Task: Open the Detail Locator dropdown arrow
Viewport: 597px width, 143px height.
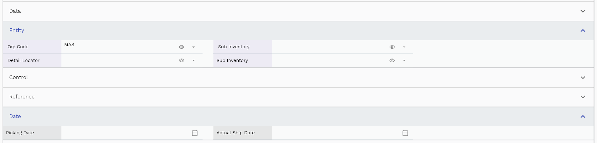Action: pyautogui.click(x=193, y=60)
